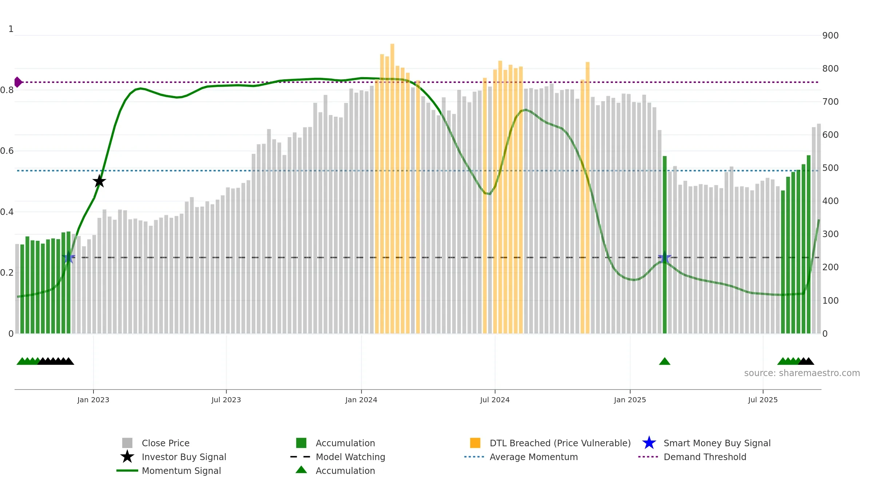Click the source: sharemaestro.com text

(802, 373)
